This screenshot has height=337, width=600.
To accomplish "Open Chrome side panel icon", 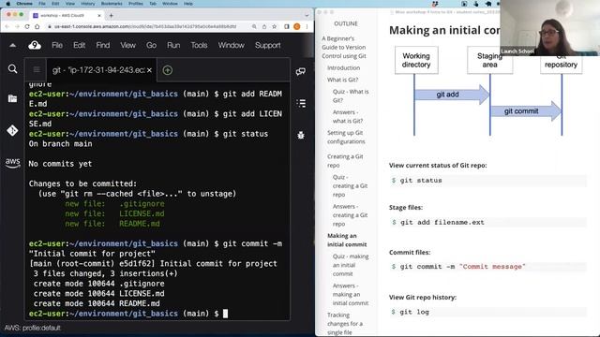I will [x=287, y=26].
